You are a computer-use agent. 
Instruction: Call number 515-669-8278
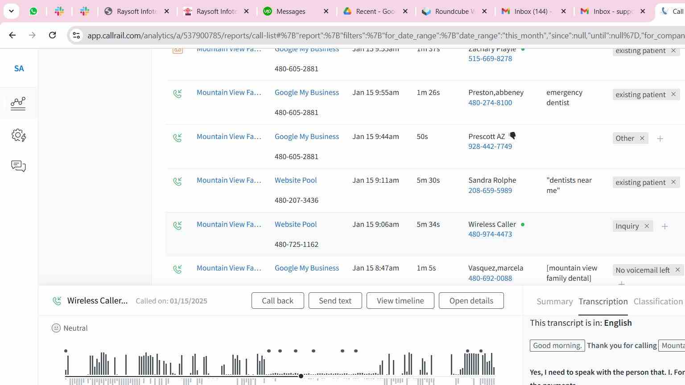(490, 58)
